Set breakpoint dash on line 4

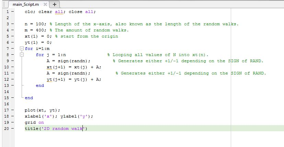12,30
